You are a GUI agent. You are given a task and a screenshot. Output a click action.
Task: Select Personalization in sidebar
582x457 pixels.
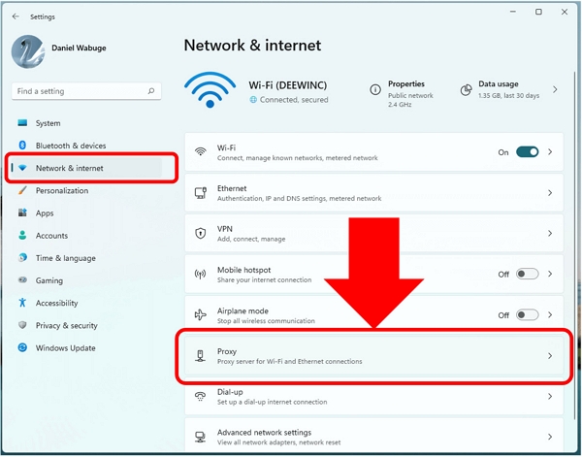pyautogui.click(x=62, y=190)
